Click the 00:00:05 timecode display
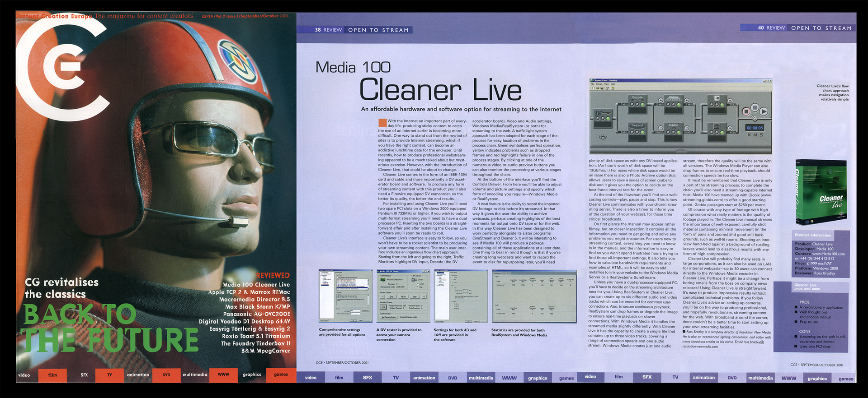This screenshot has height=398, width=868. point(755,128)
